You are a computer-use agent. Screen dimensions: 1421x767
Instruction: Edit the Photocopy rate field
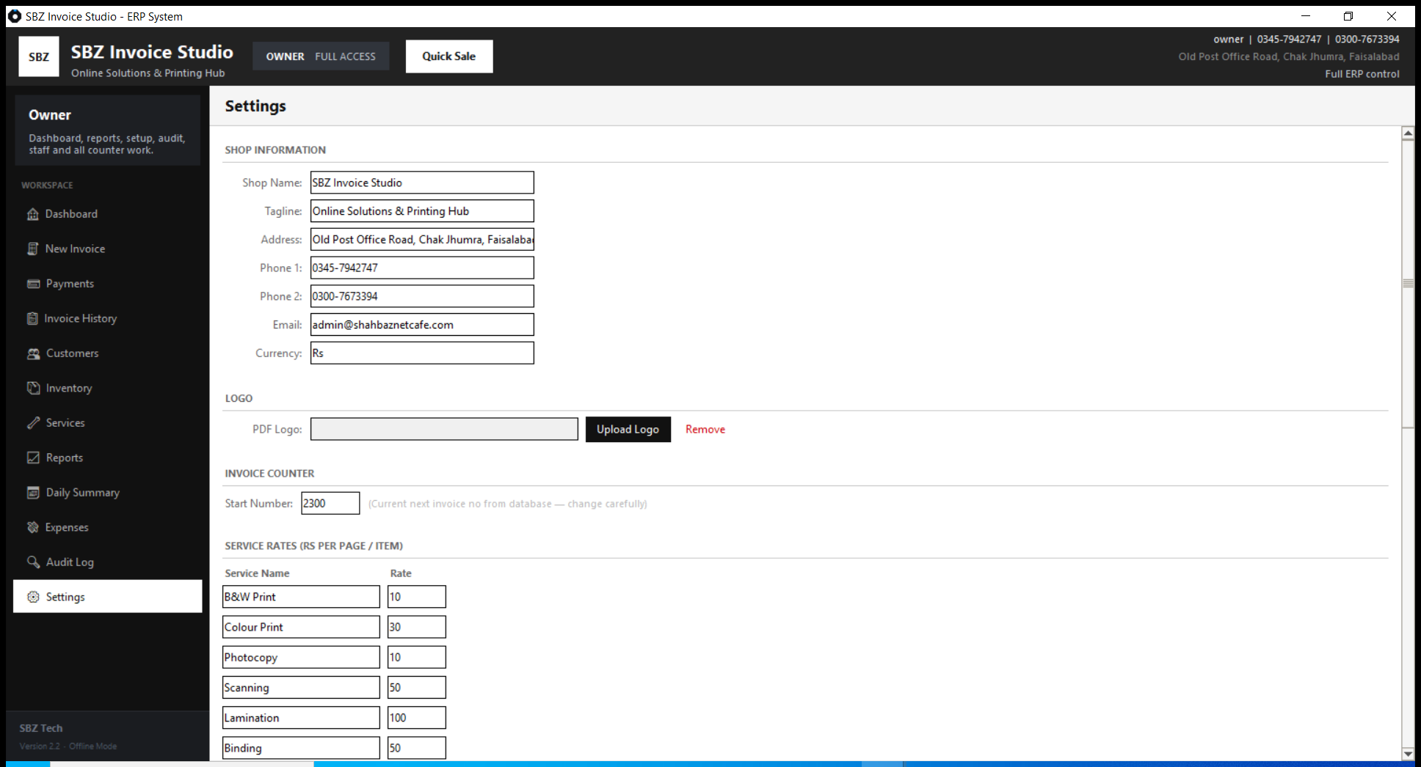pos(416,657)
